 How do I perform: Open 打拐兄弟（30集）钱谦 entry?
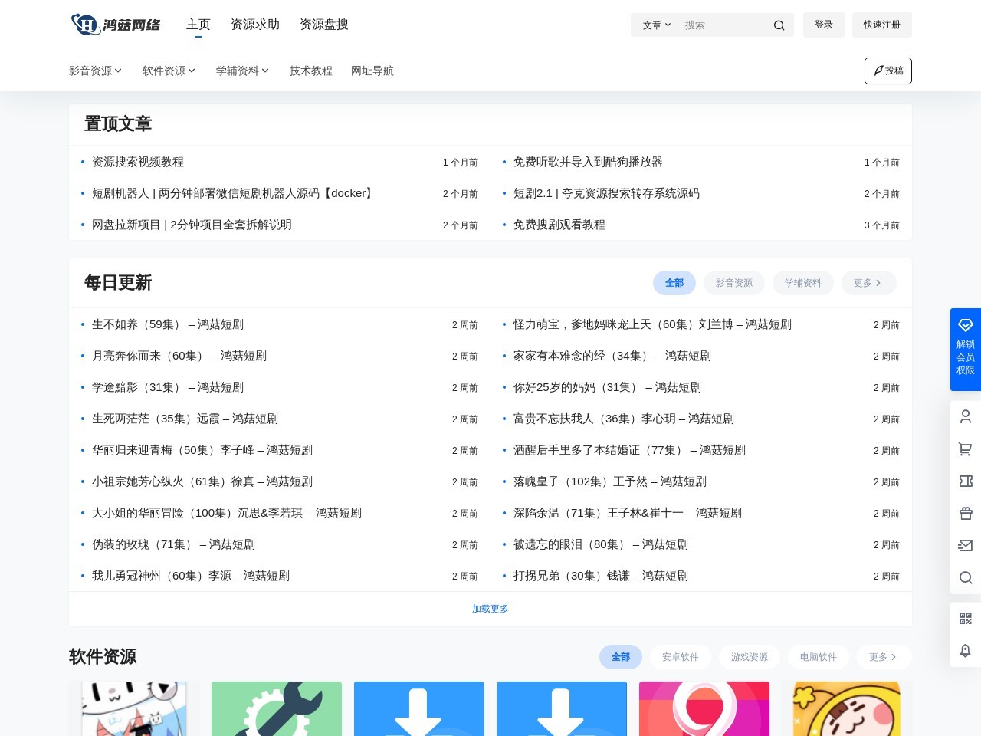pos(601,576)
